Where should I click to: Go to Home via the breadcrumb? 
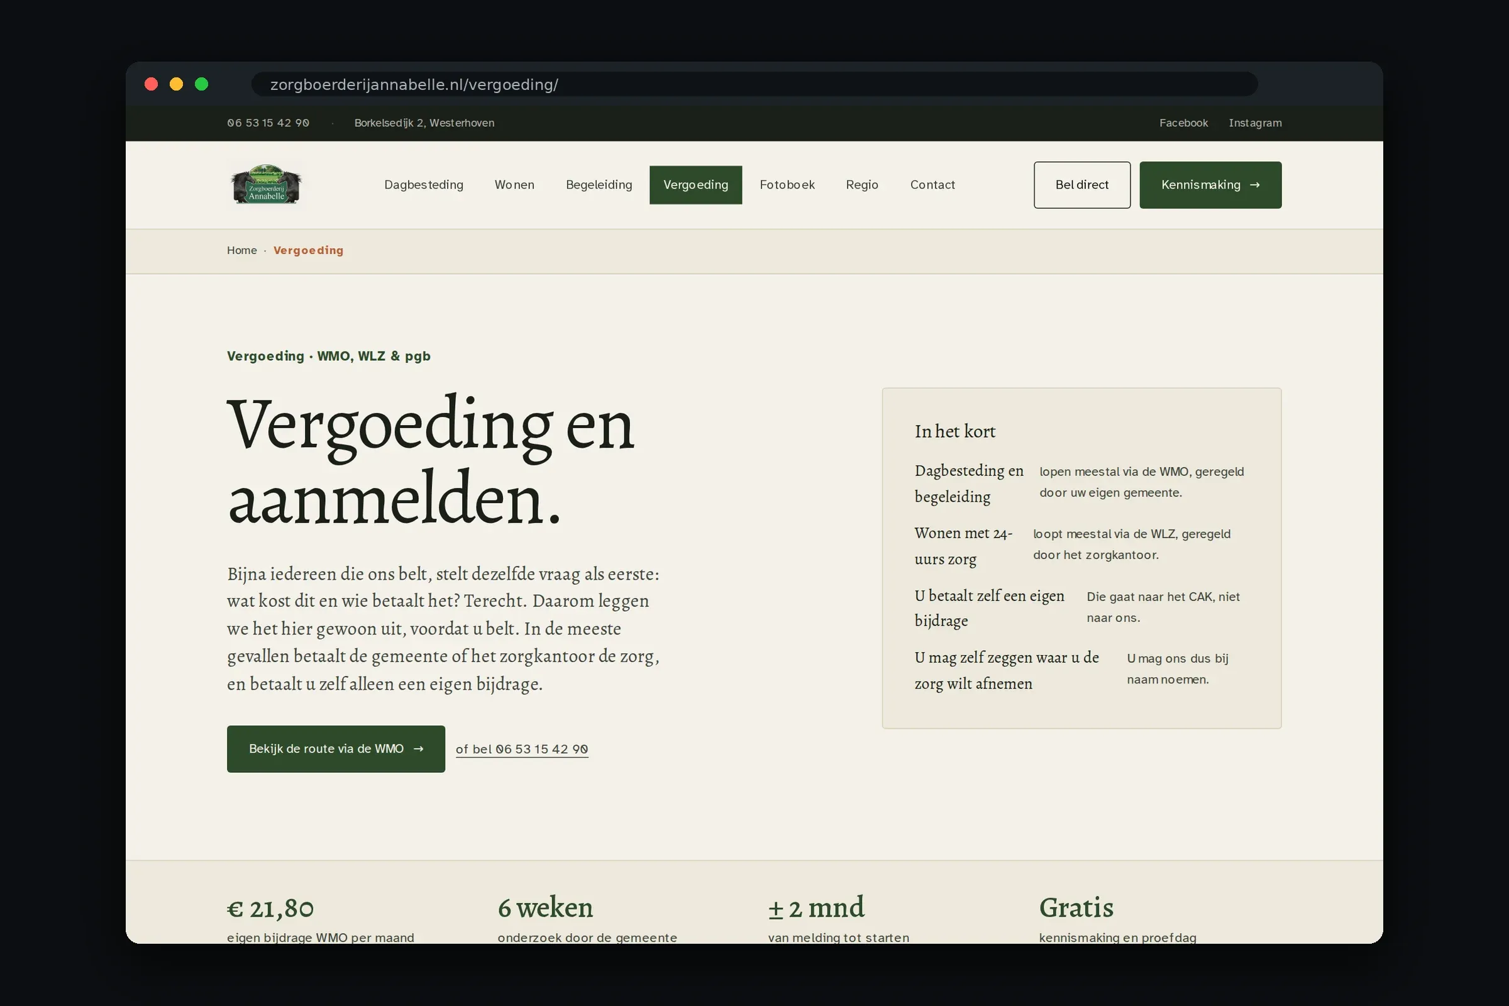point(242,250)
